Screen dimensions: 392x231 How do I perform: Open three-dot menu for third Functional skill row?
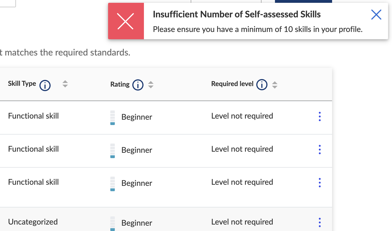[x=319, y=183]
